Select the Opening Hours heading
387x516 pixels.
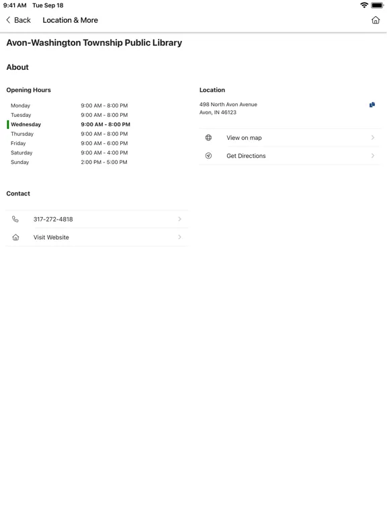tap(29, 90)
